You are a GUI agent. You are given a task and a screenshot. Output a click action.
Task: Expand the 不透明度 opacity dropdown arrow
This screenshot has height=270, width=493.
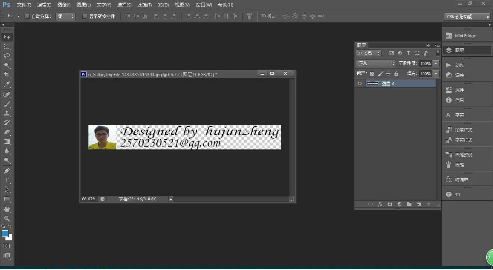pos(436,64)
